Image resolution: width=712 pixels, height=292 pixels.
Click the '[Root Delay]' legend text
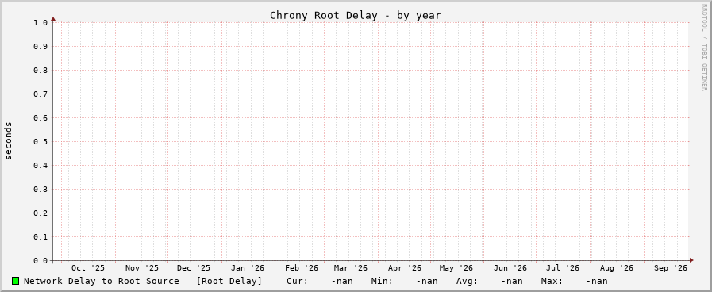coord(229,281)
